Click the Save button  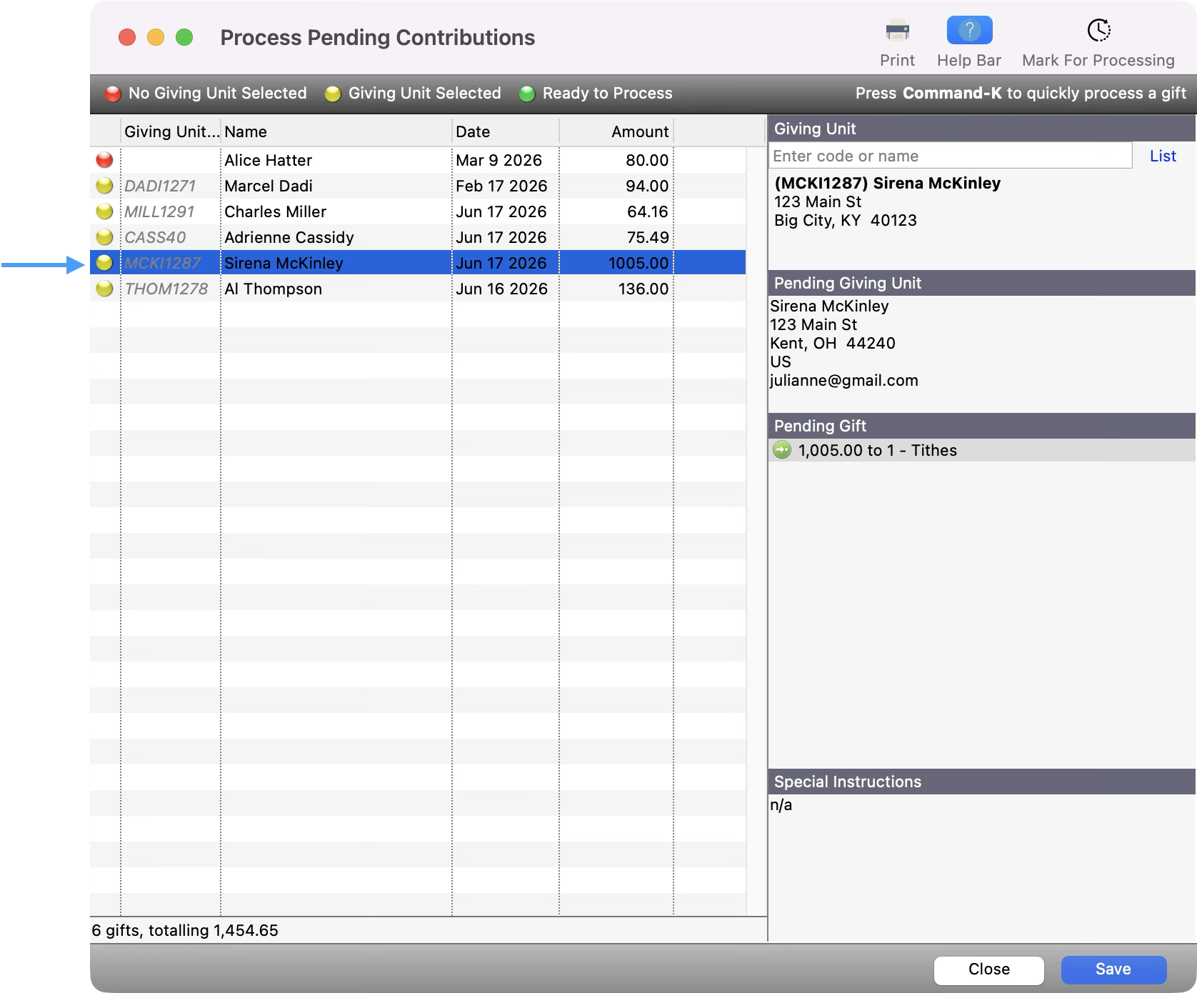1113,969
